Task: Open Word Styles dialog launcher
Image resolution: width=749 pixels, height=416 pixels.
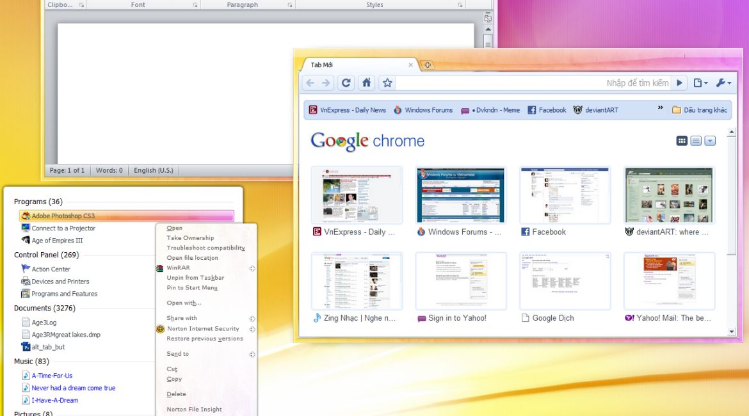Action: point(460,4)
